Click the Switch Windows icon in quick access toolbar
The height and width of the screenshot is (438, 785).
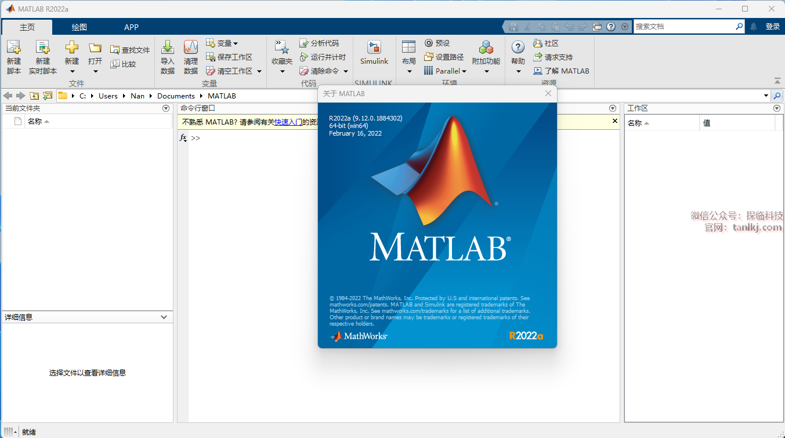(597, 27)
